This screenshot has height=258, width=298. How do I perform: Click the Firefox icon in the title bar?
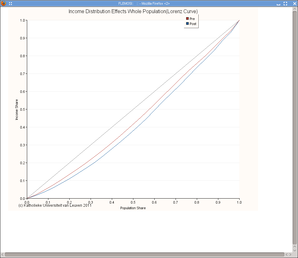(x=3, y=3)
